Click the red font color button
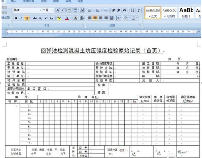This screenshot has height=158, width=202. pos(67,18)
